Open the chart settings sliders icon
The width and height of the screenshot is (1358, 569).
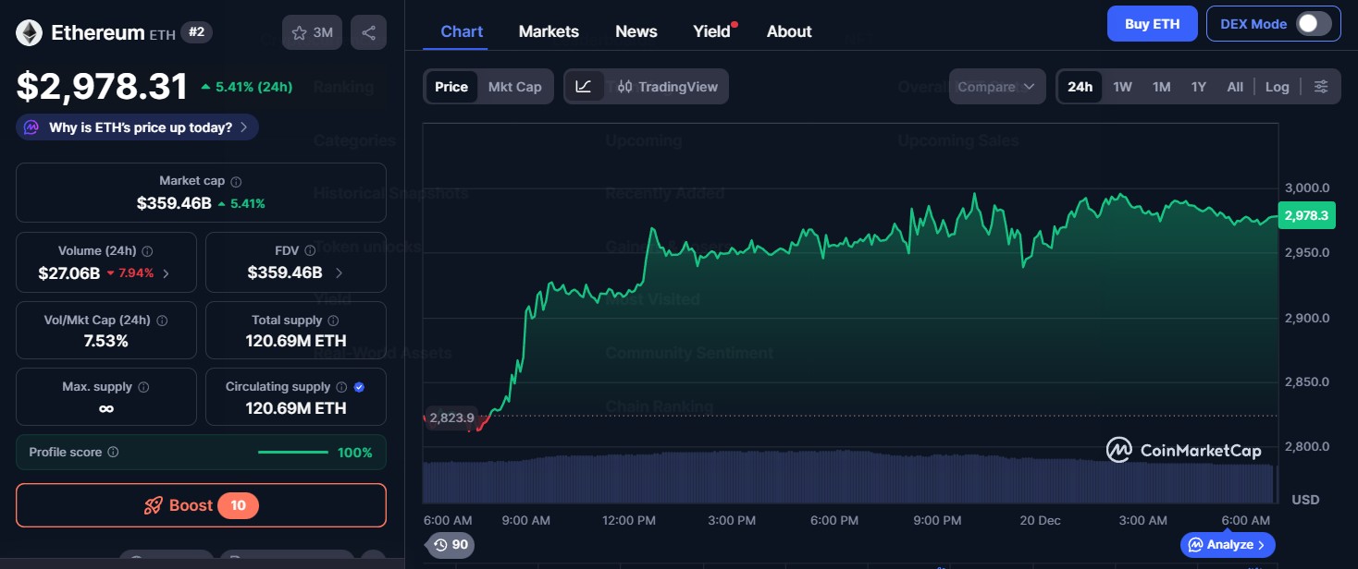pos(1321,86)
